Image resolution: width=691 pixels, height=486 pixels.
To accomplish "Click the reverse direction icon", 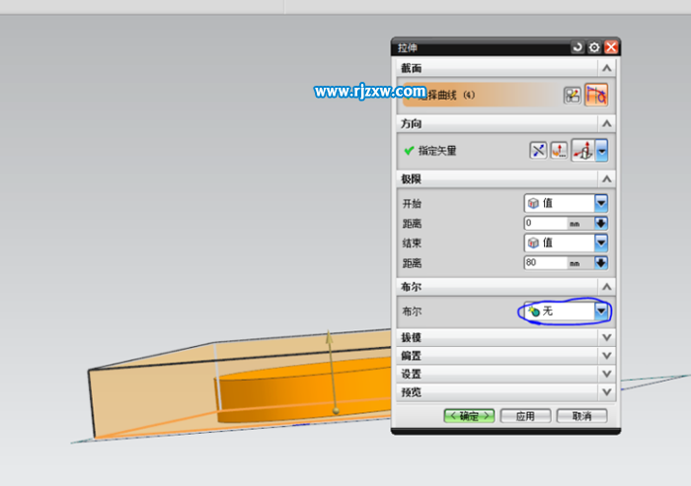I will [538, 151].
